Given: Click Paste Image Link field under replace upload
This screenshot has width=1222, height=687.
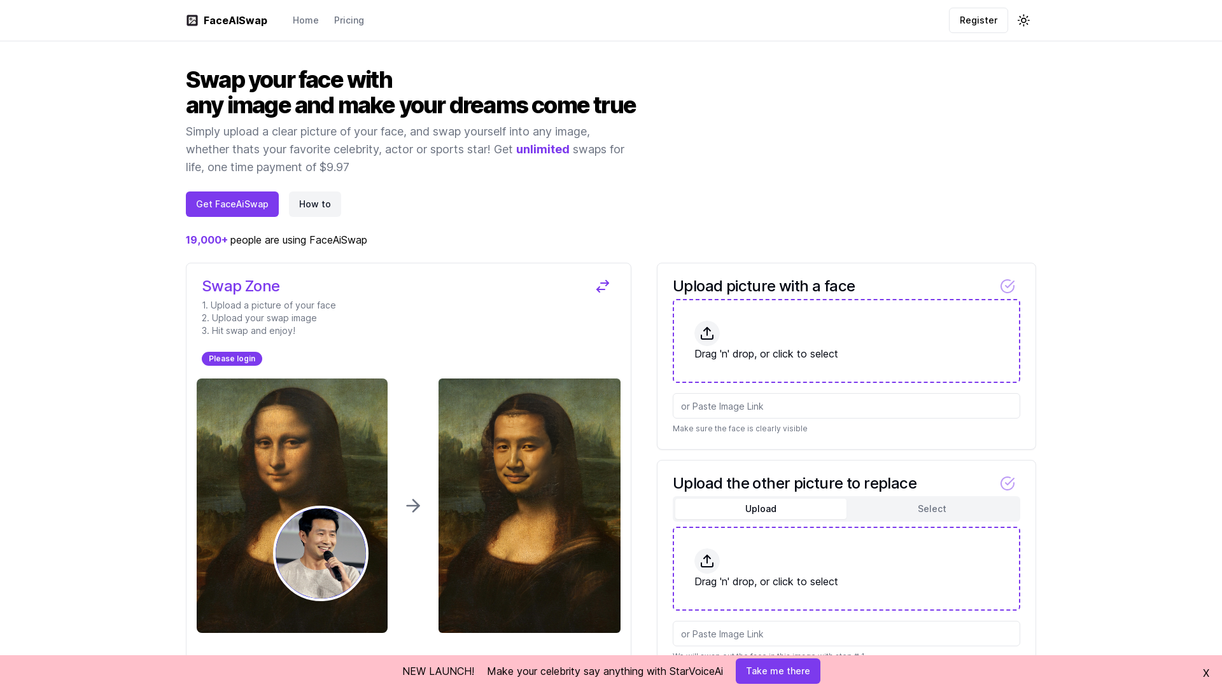Looking at the screenshot, I should pos(846,634).
